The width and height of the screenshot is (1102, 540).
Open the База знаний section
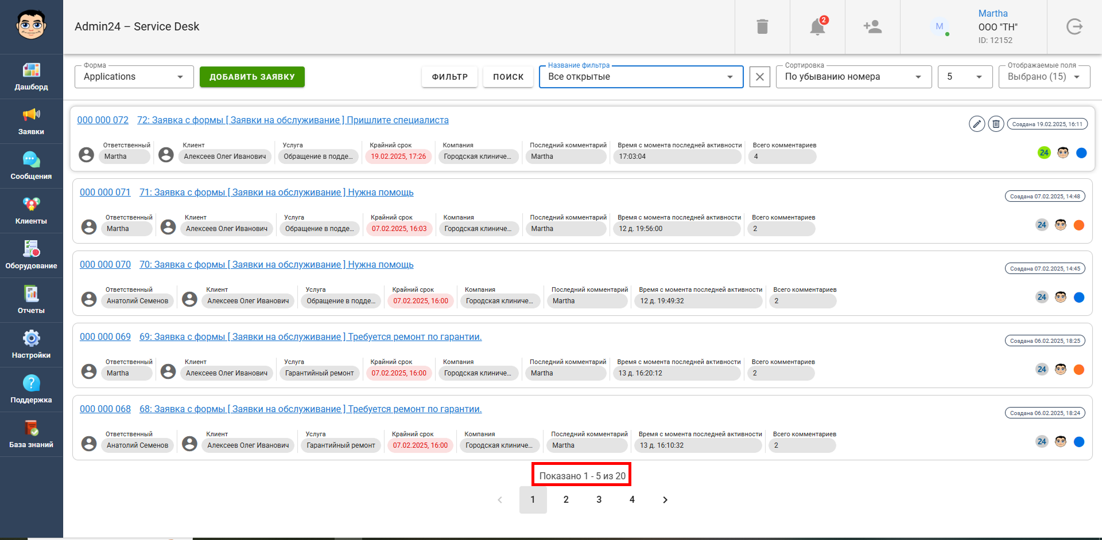[x=31, y=435]
